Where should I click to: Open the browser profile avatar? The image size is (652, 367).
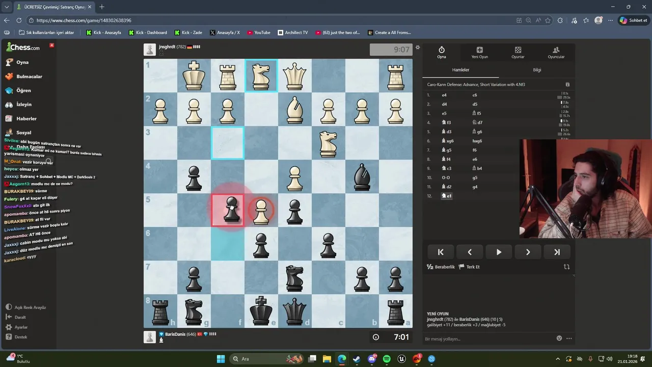click(599, 20)
